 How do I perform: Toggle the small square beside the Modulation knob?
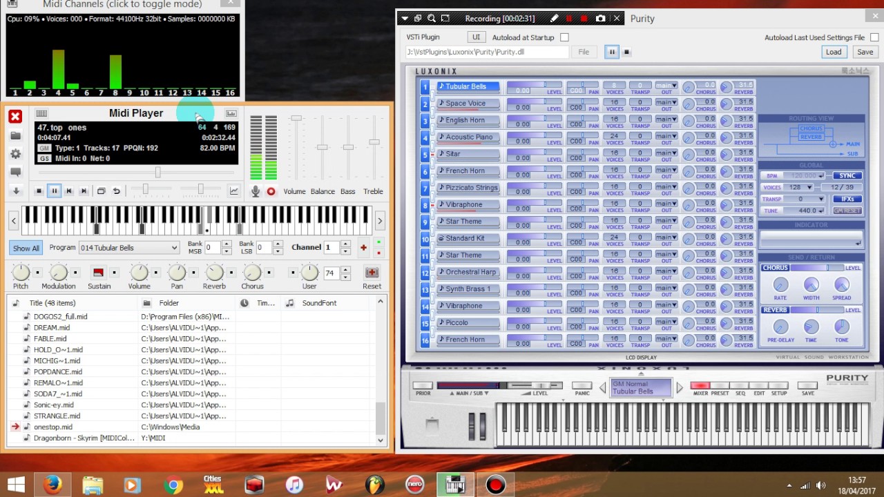(x=76, y=273)
